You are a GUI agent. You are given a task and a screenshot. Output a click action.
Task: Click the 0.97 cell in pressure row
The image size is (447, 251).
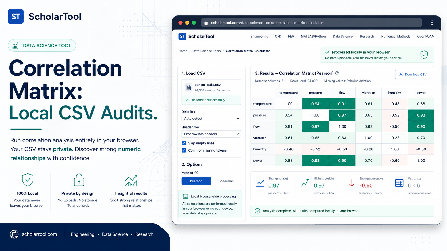(342, 115)
